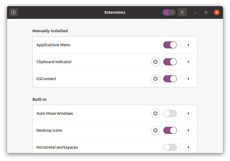Open the hamburger menu in the header bar
This screenshot has height=161, width=230.
coord(182,12)
